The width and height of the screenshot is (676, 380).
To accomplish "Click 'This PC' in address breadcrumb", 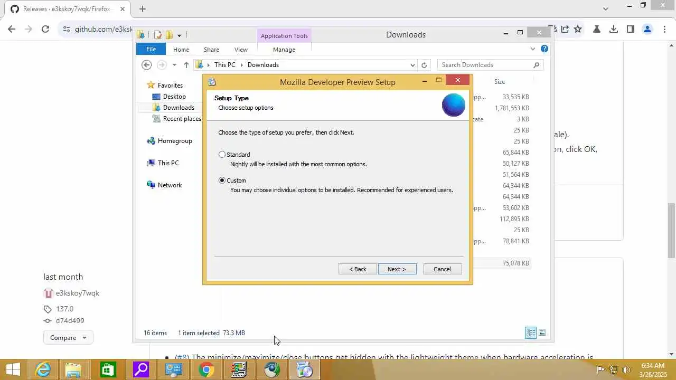I will [224, 65].
